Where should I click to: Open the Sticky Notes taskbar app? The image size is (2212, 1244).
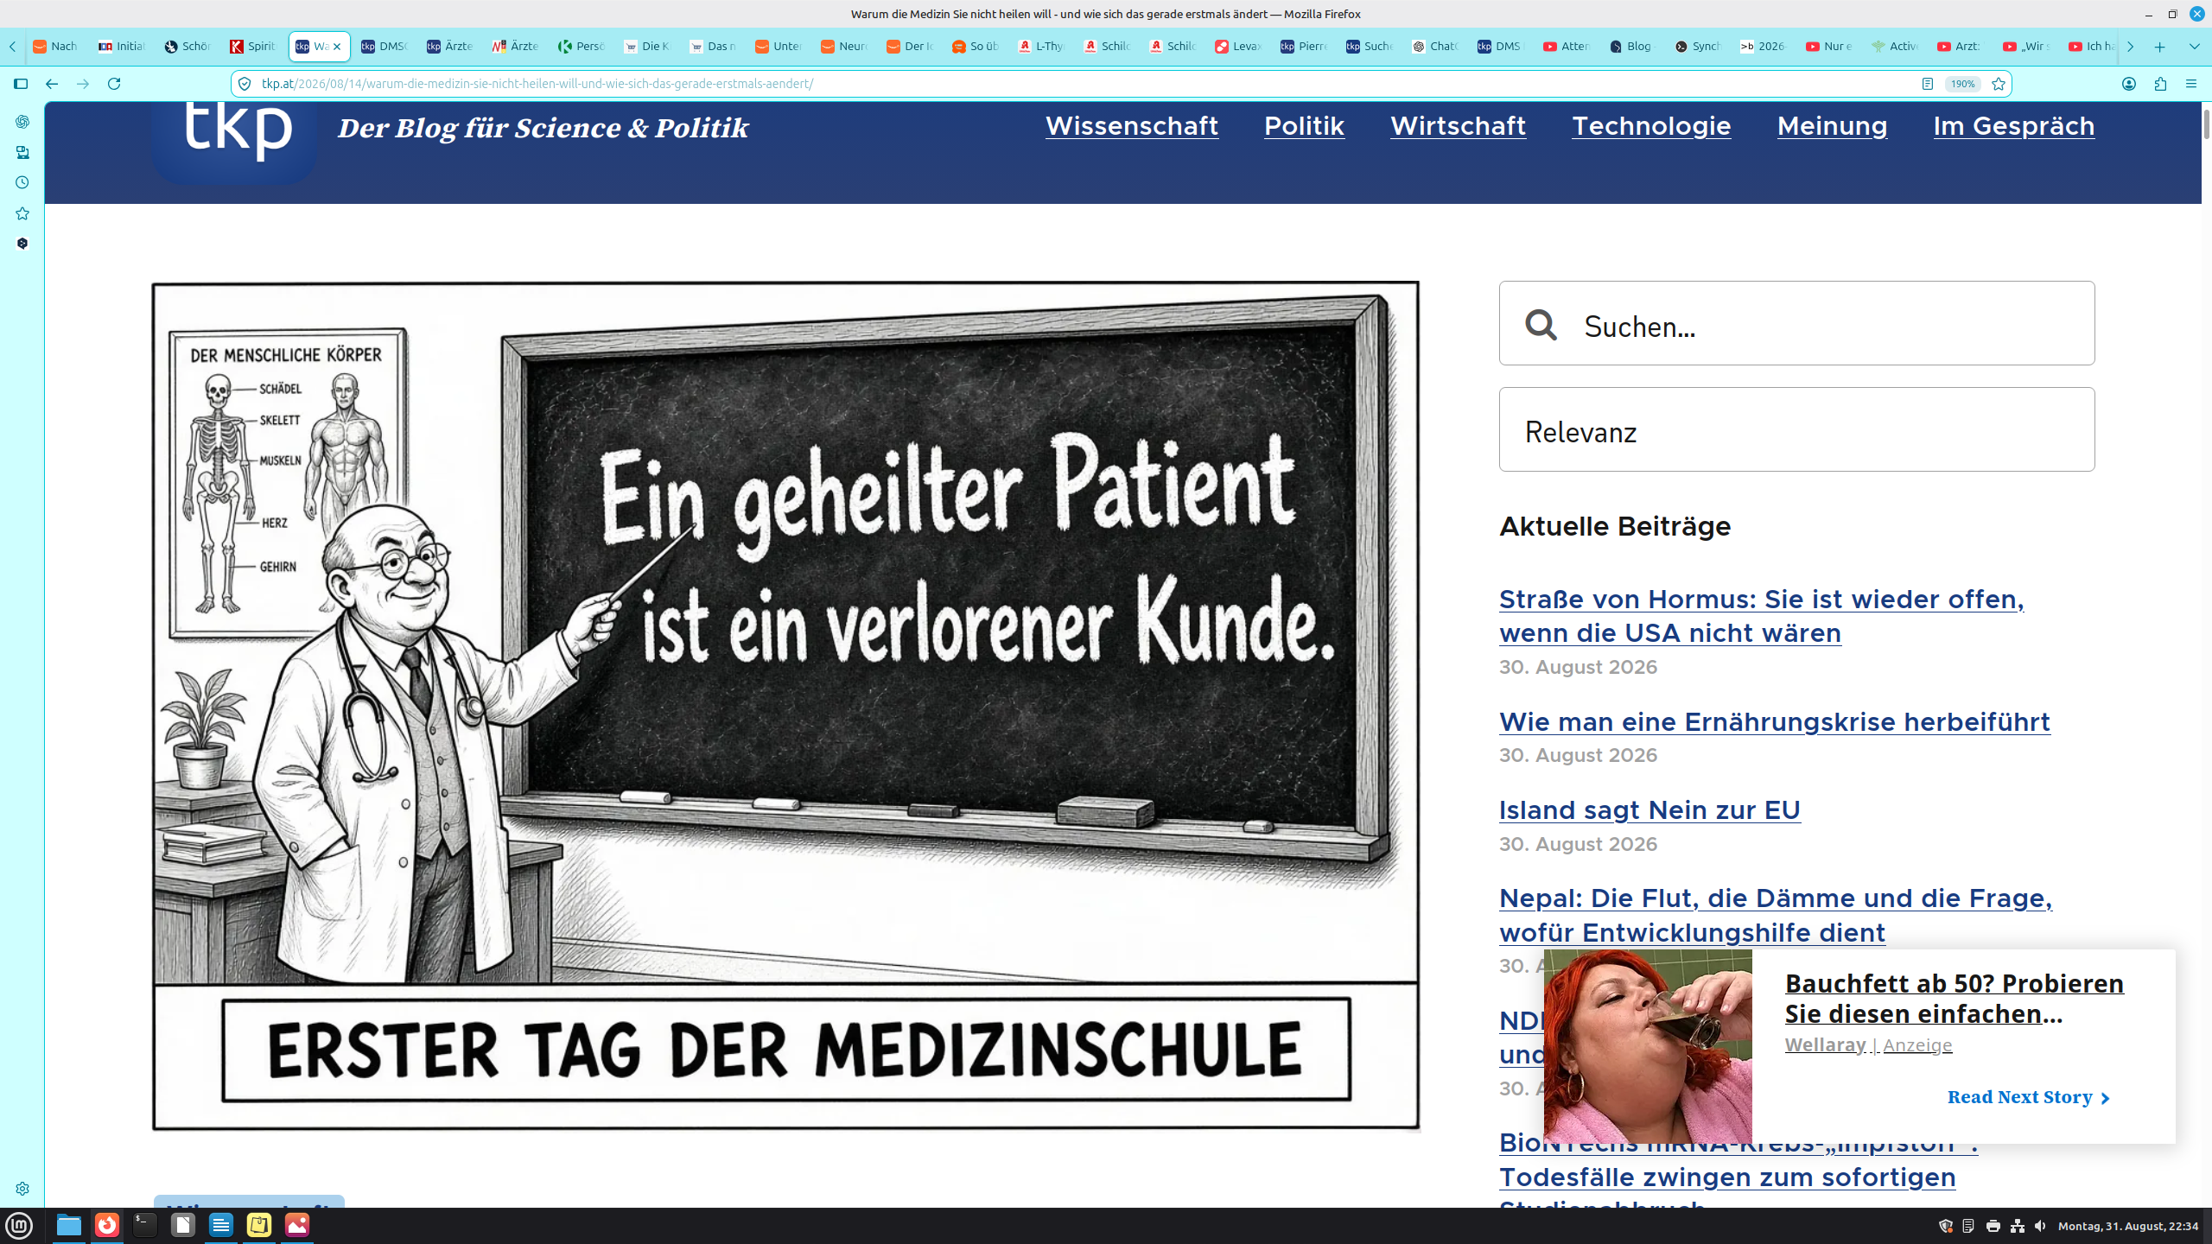pos(259,1225)
